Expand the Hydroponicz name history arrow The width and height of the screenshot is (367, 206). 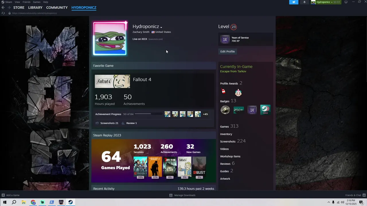[161, 27]
